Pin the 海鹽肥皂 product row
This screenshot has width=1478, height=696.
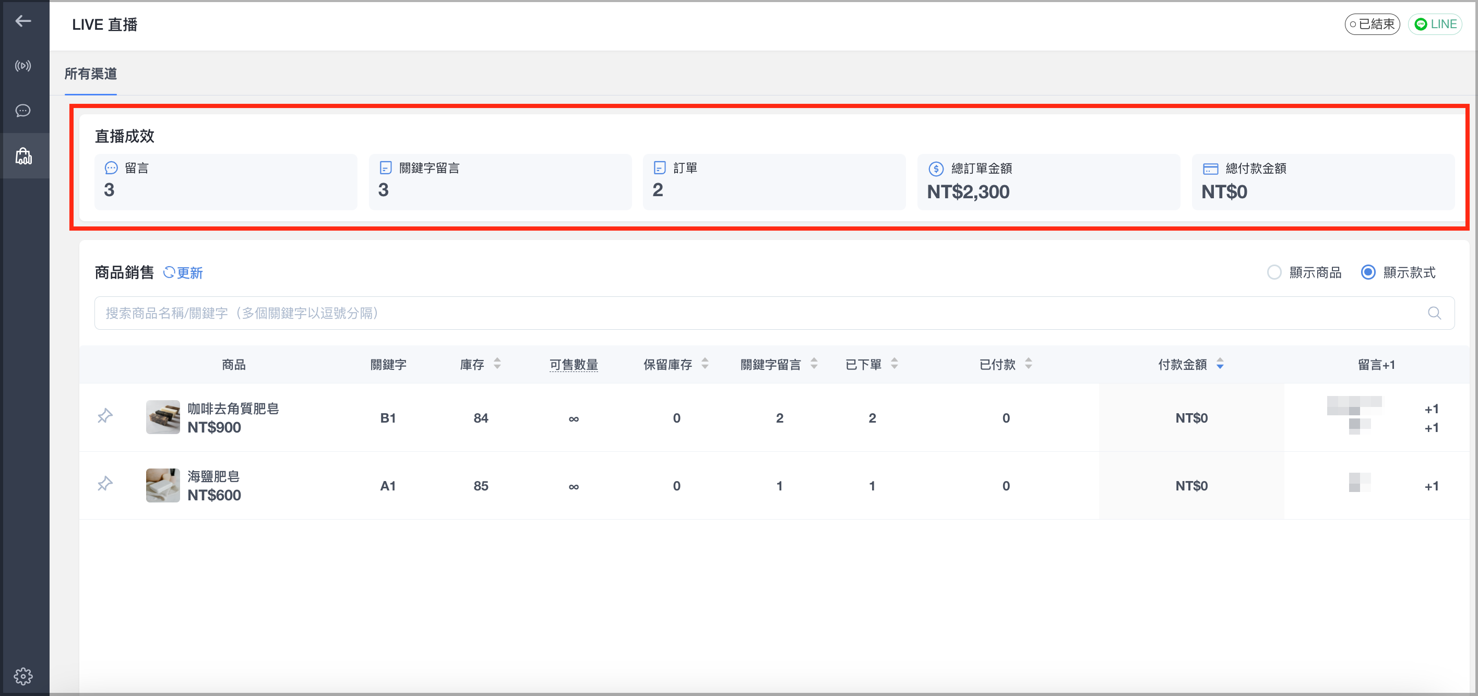(x=105, y=483)
